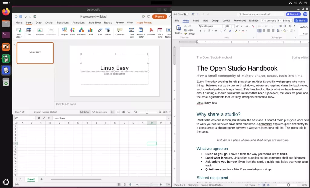Insert a Comment from DeckCraft ribbon
Image resolution: width=310 pixels, height=188 pixels.
120,32
